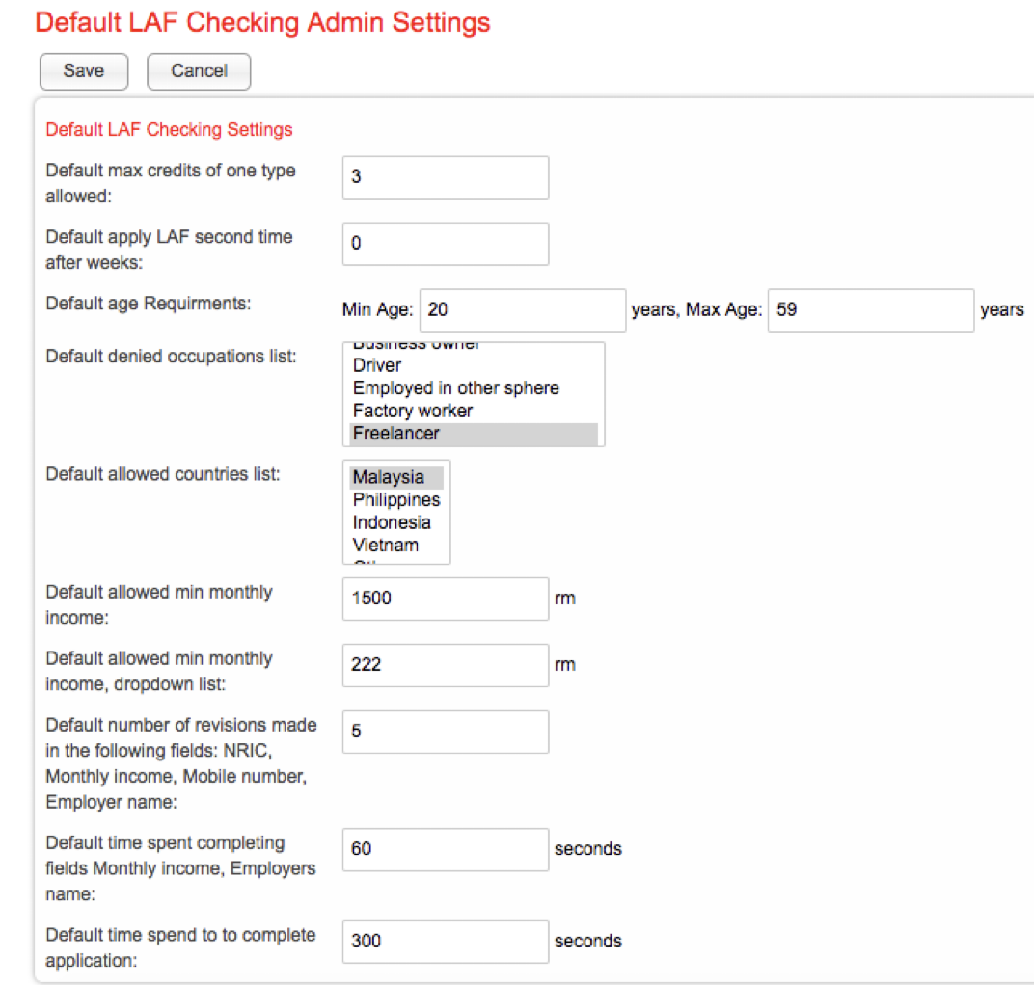Select Indonesia in allowed countries list
This screenshot has height=985, width=1034.
click(391, 522)
